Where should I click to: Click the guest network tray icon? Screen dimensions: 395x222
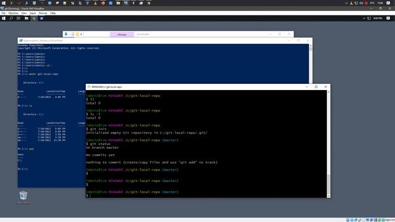369,18
